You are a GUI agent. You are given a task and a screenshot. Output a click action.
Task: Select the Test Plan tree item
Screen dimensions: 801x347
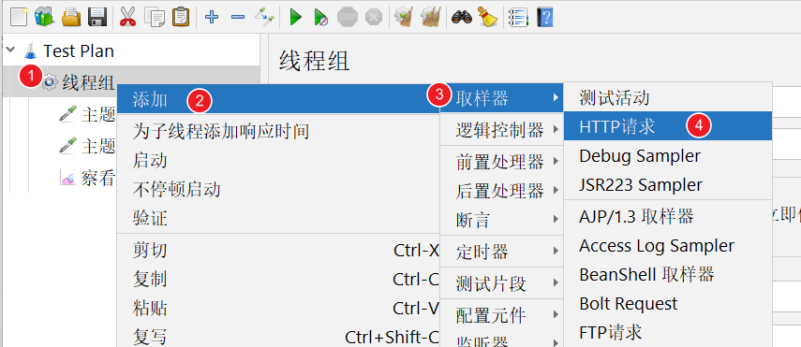(78, 51)
